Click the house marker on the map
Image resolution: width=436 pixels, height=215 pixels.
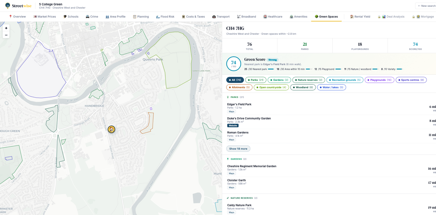click(111, 129)
